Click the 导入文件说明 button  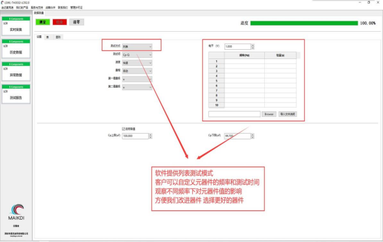[x=287, y=114]
